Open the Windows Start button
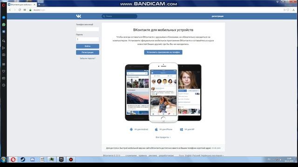 [x=3, y=160]
